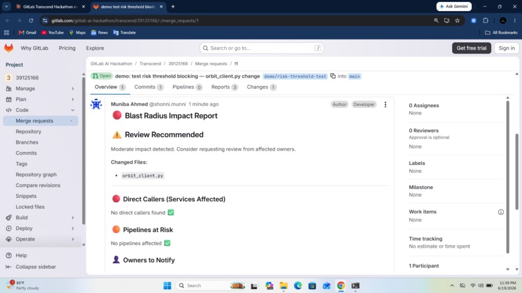This screenshot has height=293, width=522.
Task: Click Work items info icon
Action: click(x=501, y=212)
